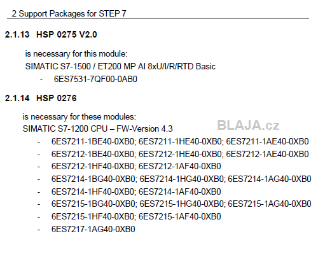Screen dimensions: 318x257
Task: Click 'SIMATIC S7-1500 / ET200 MP AI 8xU/I/R/RTD Basic' line
Action: pyautogui.click(x=120, y=66)
